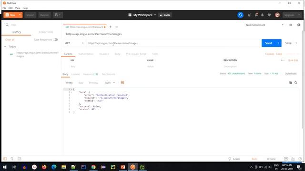Switch response view to Preview
Screen dimensions: 305x171
(93, 83)
